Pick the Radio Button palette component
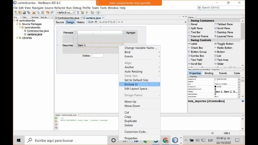Image resolution: width=258 pixels, height=145 pixels. click(223, 48)
